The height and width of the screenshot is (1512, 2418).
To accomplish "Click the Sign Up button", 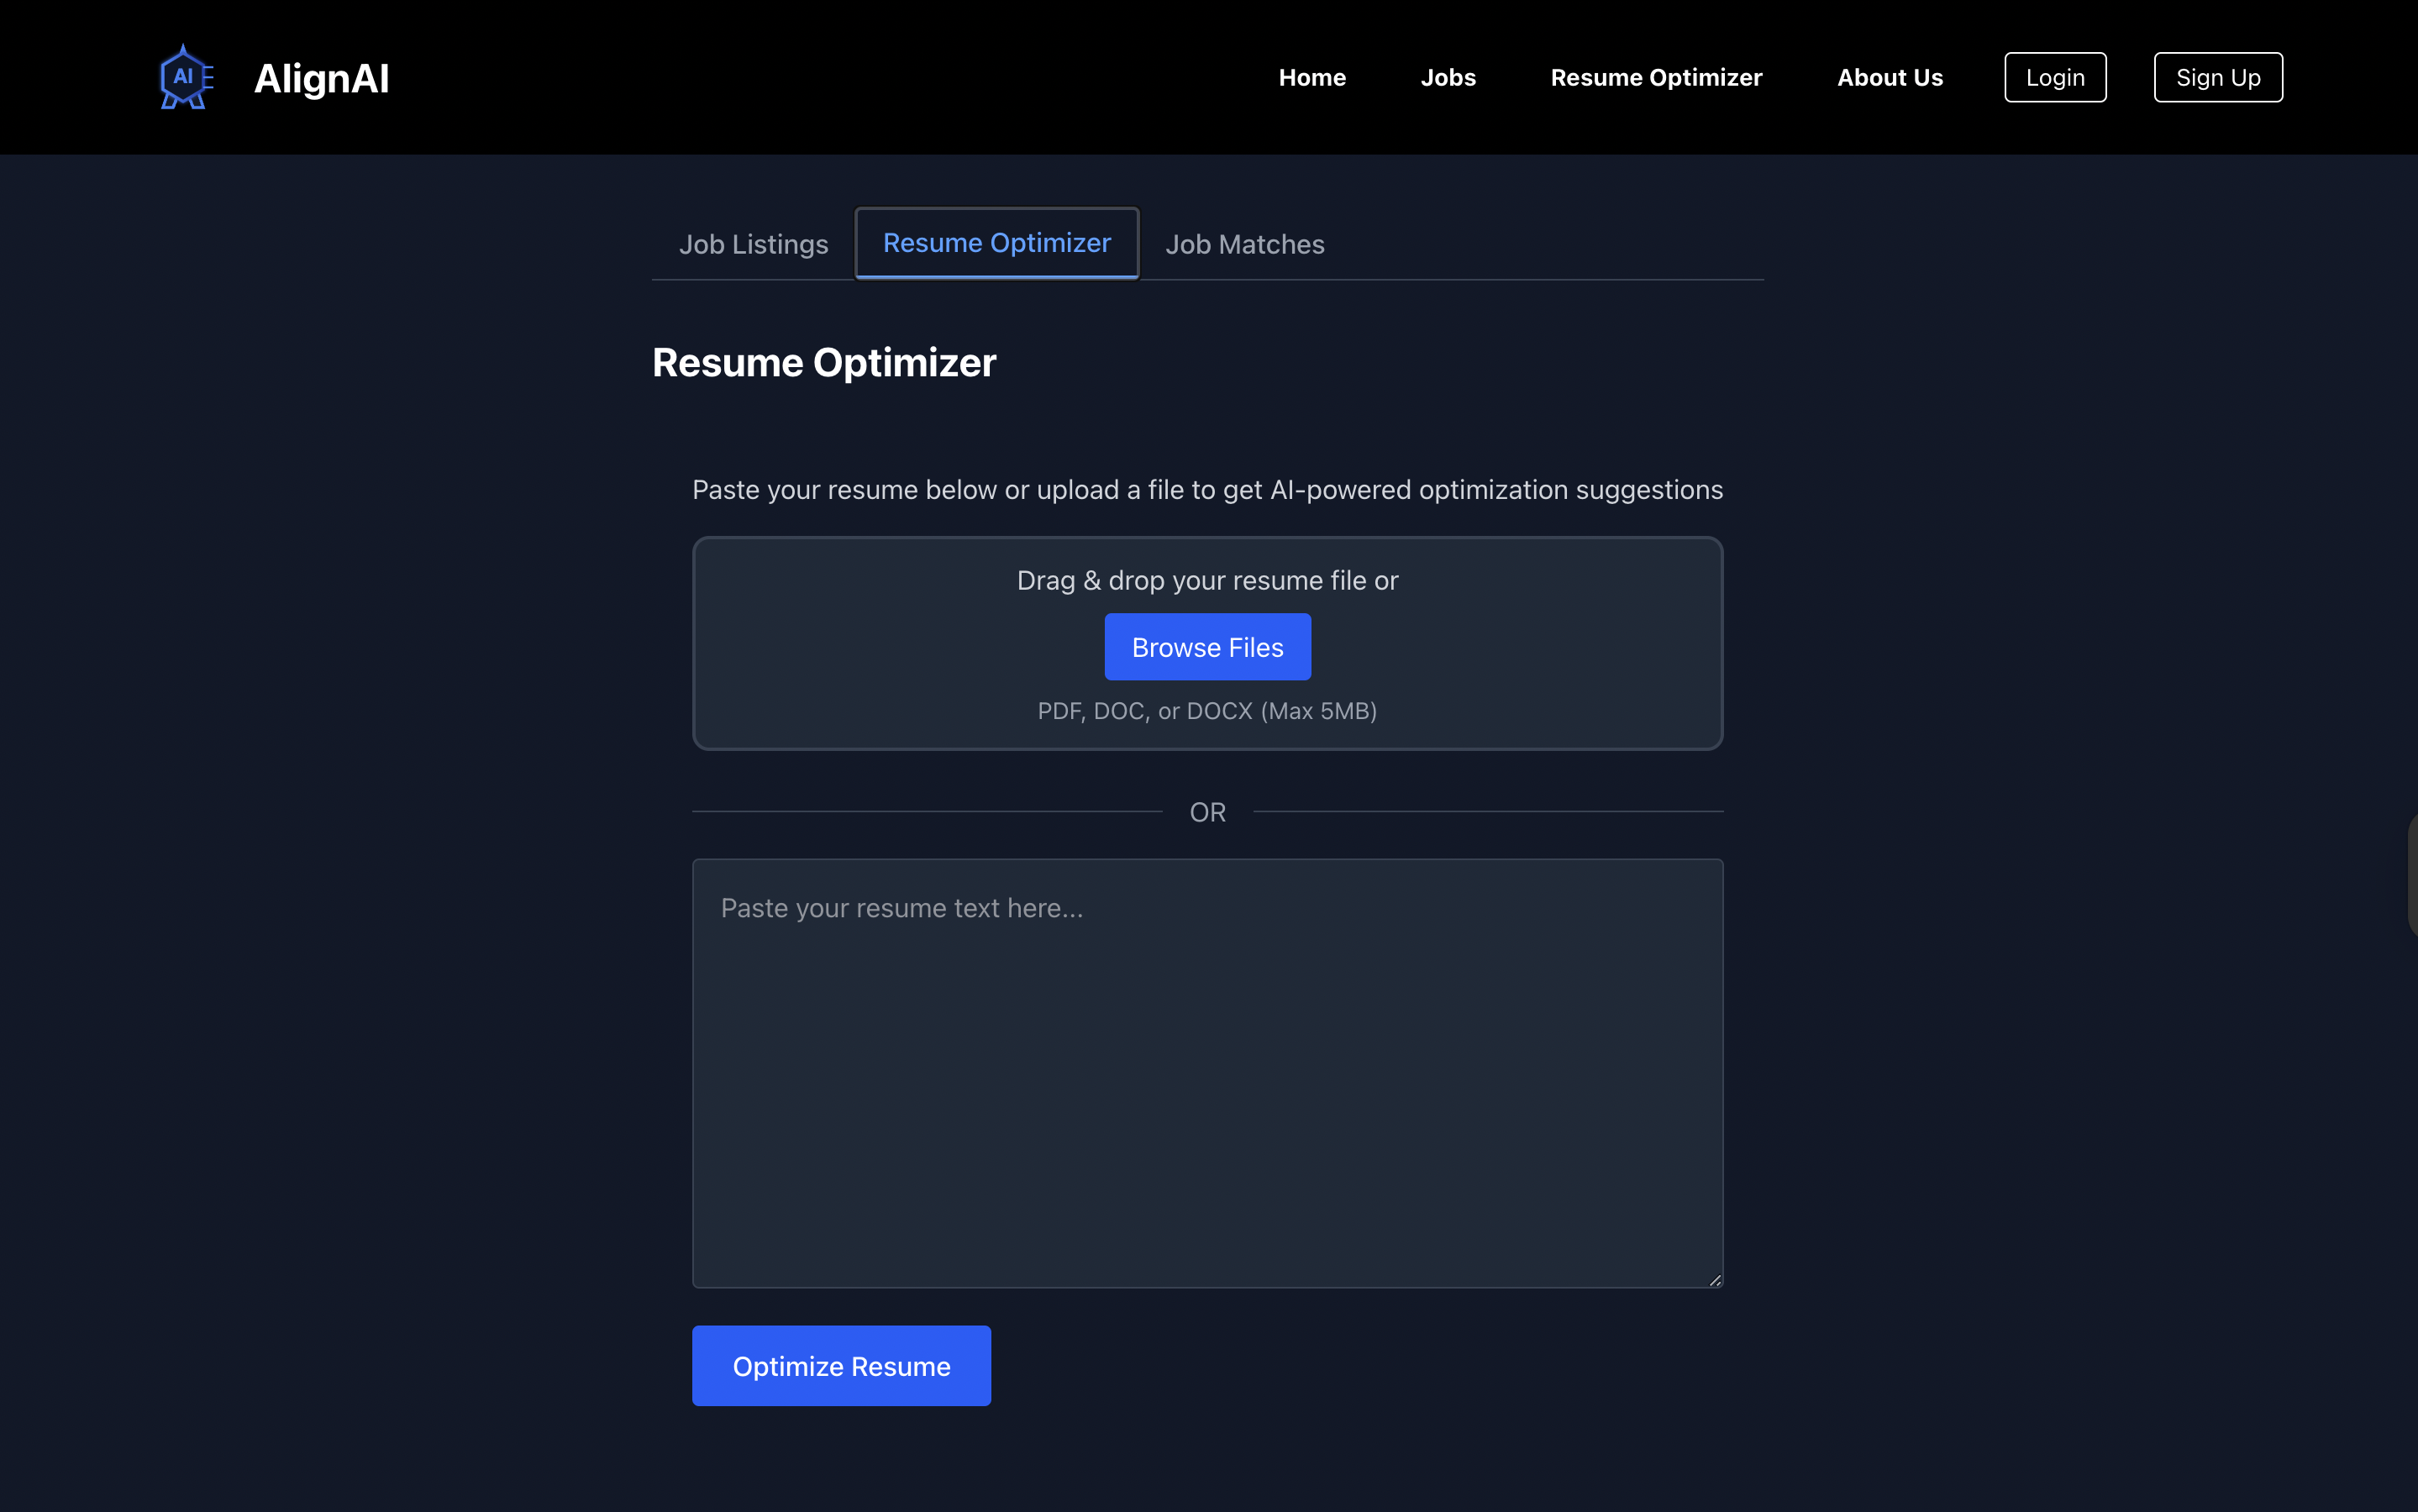I will tap(2217, 77).
